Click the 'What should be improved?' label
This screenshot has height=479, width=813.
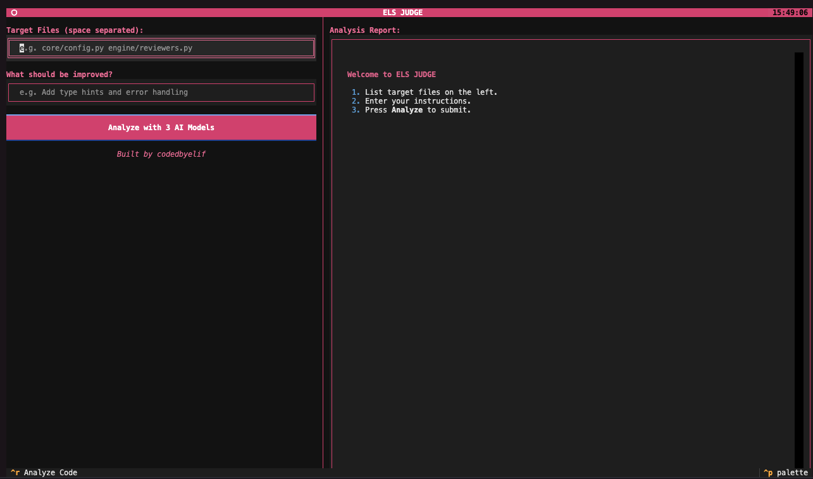[x=59, y=75]
